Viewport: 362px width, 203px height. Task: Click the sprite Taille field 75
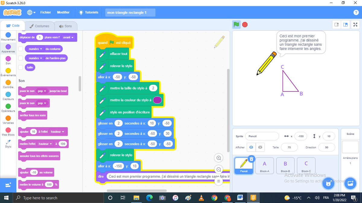(x=289, y=147)
